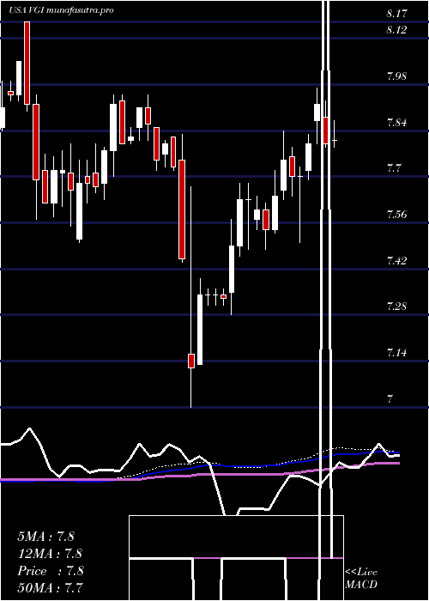429x601 pixels.
Task: Click the 7.98 price axis label
Action: [396, 76]
